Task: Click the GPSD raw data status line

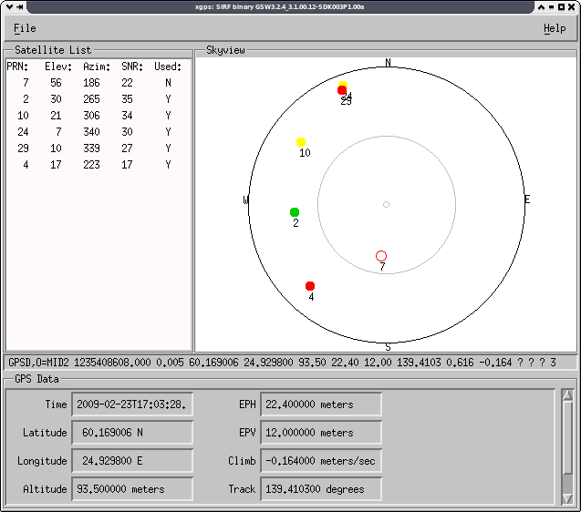Action: pos(290,362)
